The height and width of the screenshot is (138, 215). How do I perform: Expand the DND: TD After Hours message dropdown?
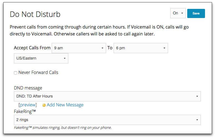point(107,96)
